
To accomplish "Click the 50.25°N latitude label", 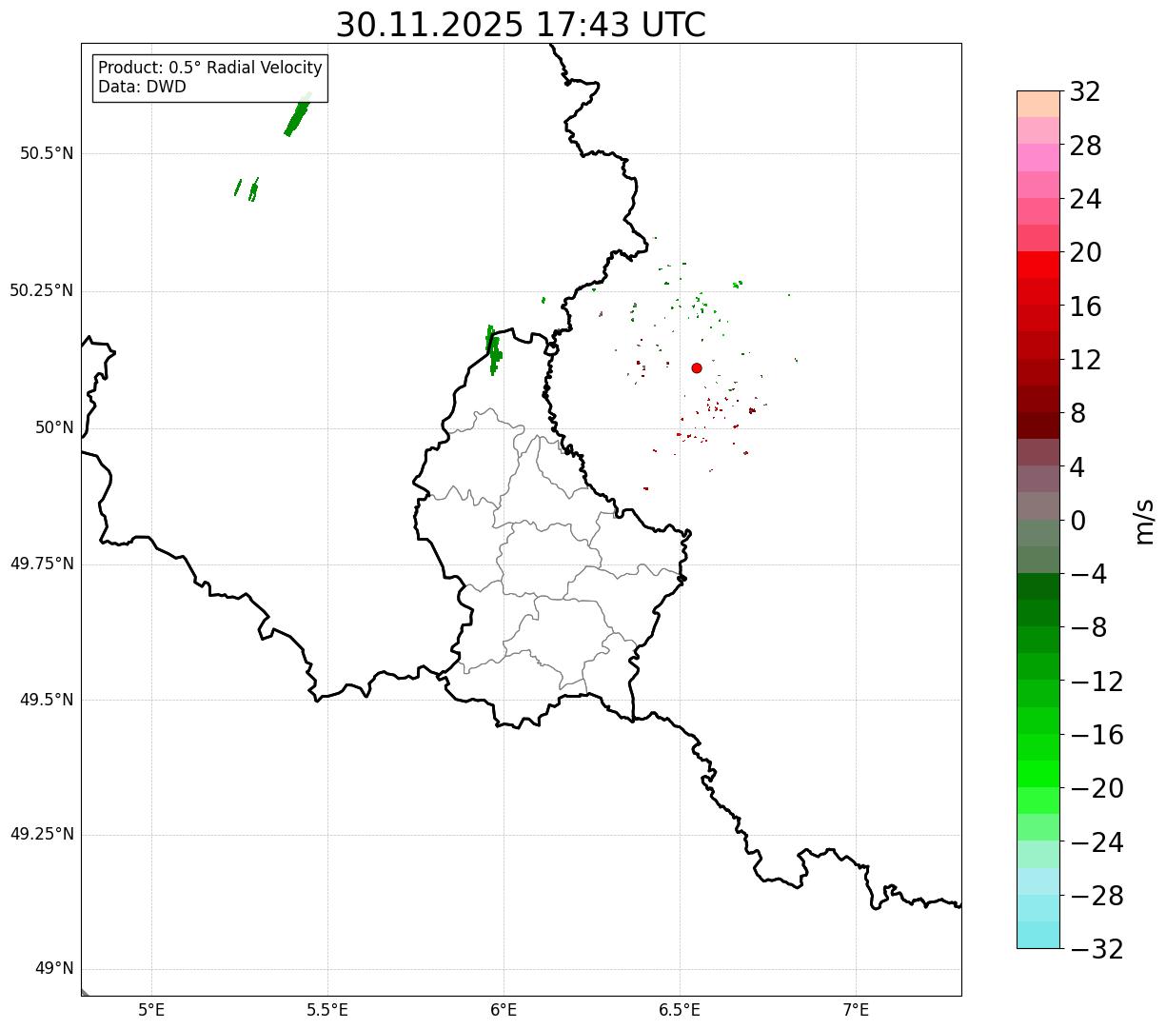I will click(41, 290).
